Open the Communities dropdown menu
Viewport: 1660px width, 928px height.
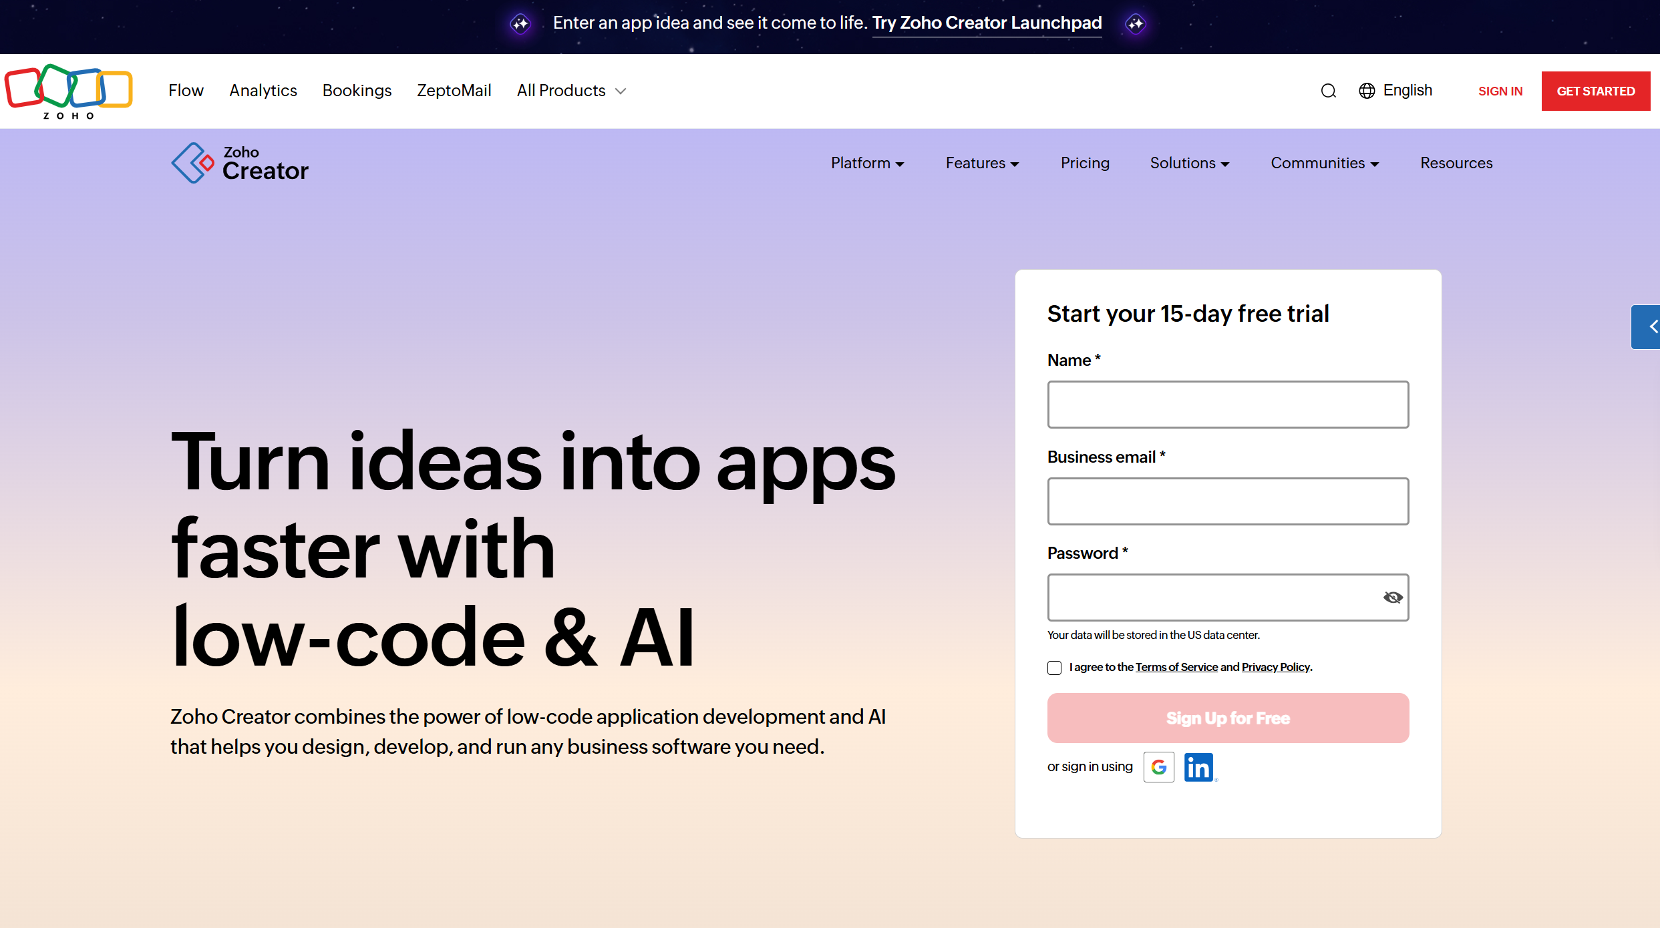tap(1325, 164)
